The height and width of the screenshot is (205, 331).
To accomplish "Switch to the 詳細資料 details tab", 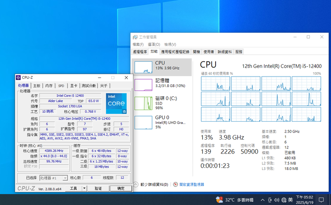I will point(225,52).
